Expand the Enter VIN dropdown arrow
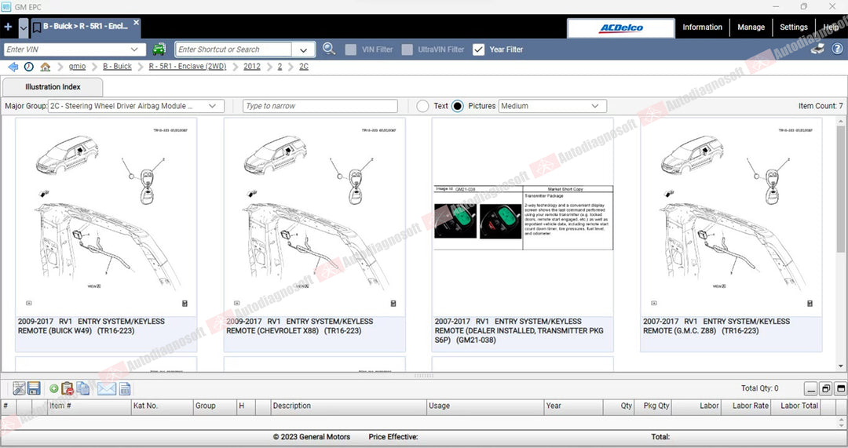848x448 pixels. (x=134, y=49)
